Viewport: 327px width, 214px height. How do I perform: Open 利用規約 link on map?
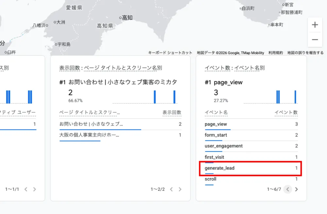click(x=275, y=53)
